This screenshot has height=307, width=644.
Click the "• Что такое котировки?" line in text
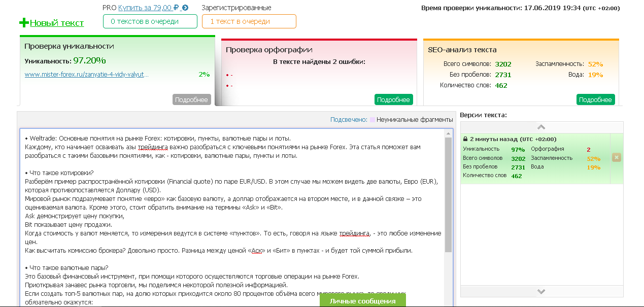tap(59, 173)
